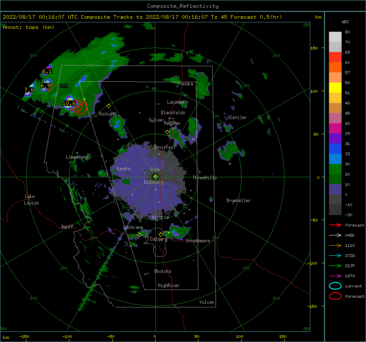Click the Innisfail town label
Image resolution: width=366 pixels, height=342 pixels.
coord(164,147)
